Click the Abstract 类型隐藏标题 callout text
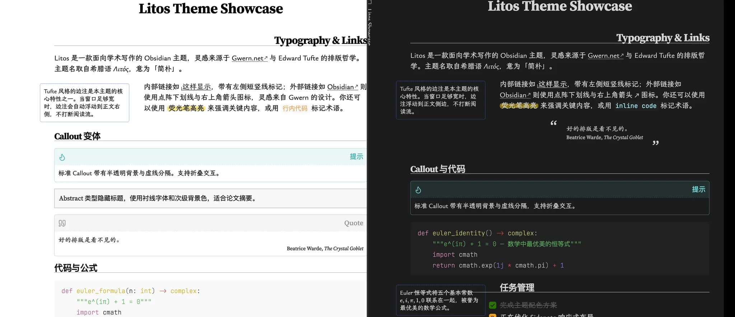The image size is (735, 317). [158, 198]
